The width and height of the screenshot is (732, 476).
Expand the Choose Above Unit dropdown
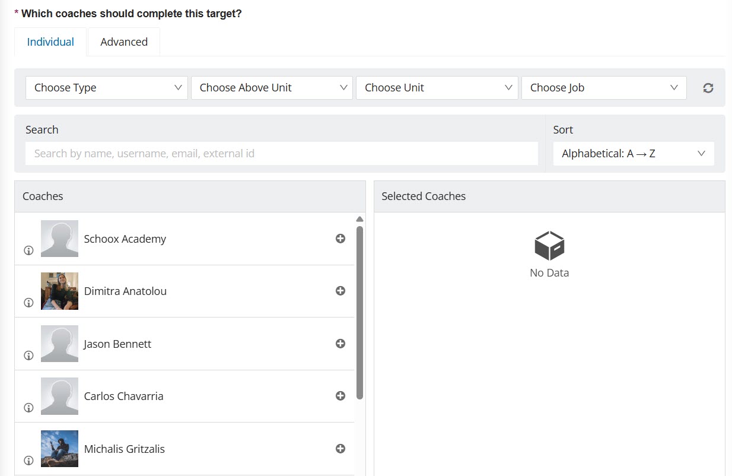tap(272, 88)
